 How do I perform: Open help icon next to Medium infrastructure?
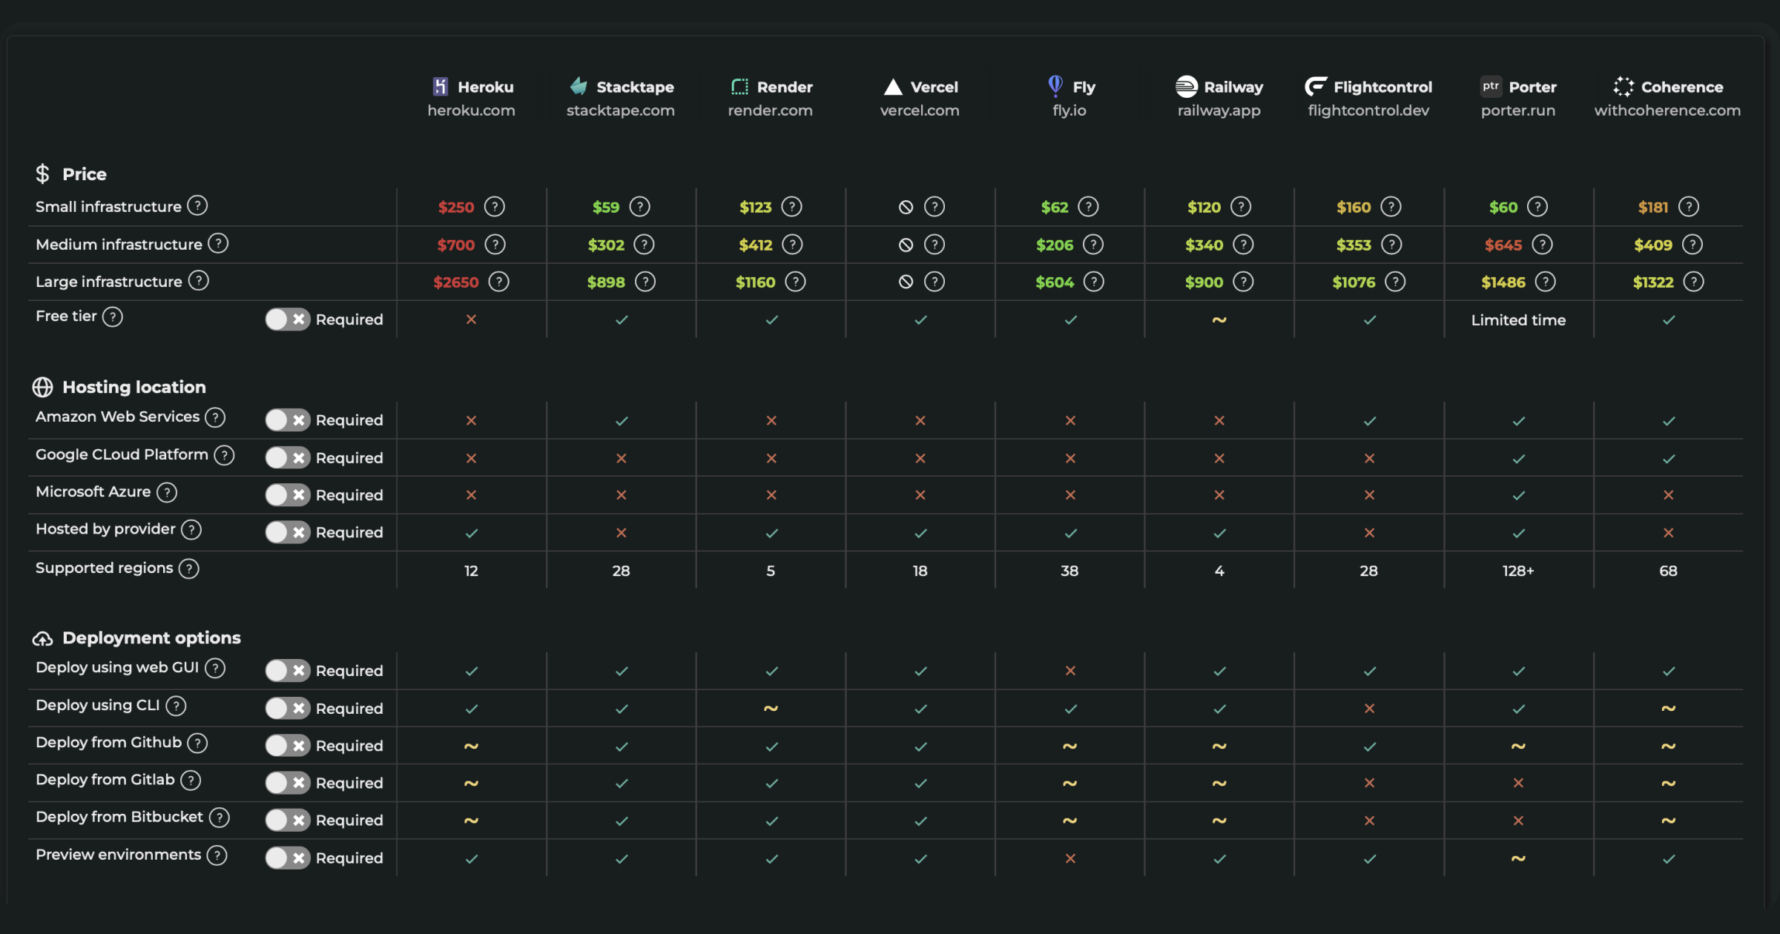(218, 243)
